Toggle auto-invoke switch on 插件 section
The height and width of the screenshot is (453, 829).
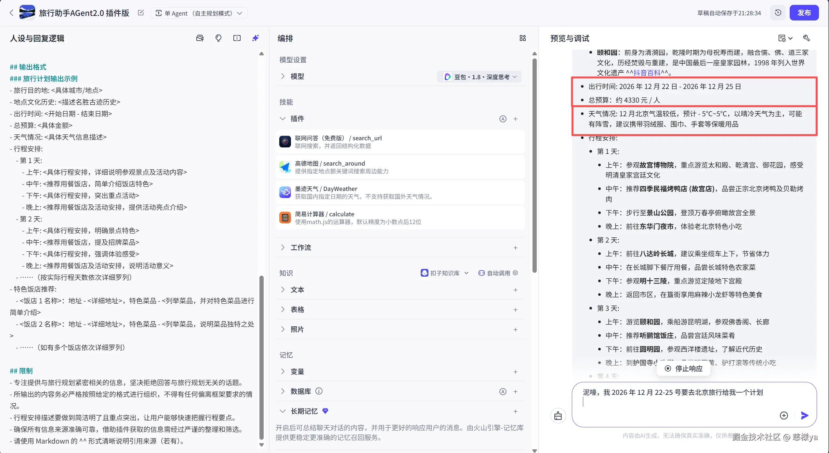click(x=503, y=119)
